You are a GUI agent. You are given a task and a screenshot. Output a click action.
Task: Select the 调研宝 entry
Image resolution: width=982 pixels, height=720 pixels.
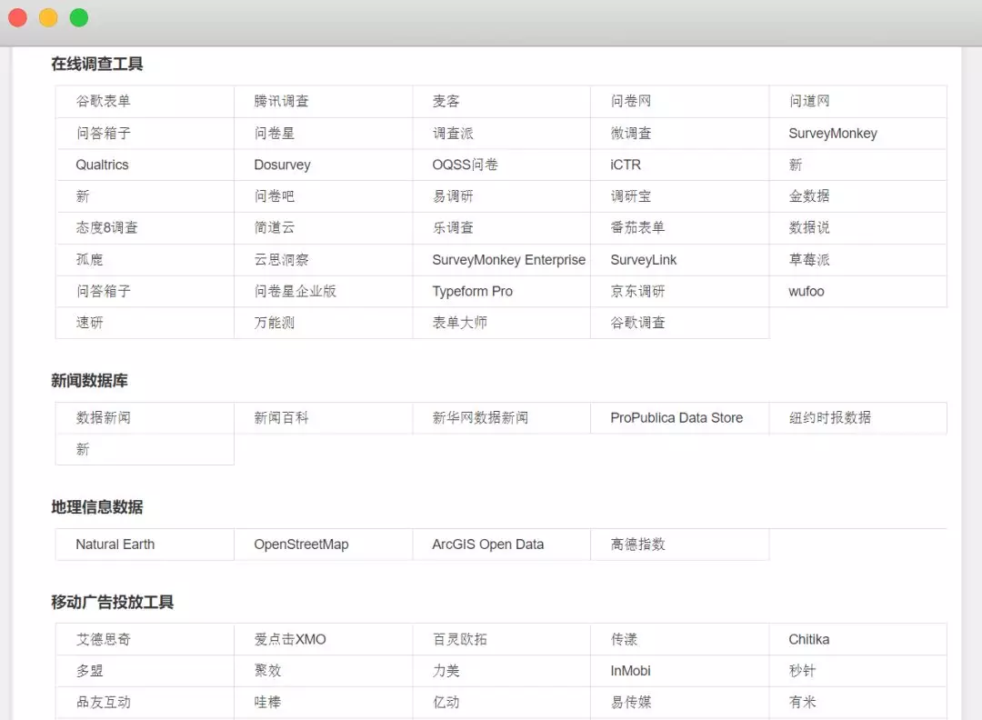(631, 196)
